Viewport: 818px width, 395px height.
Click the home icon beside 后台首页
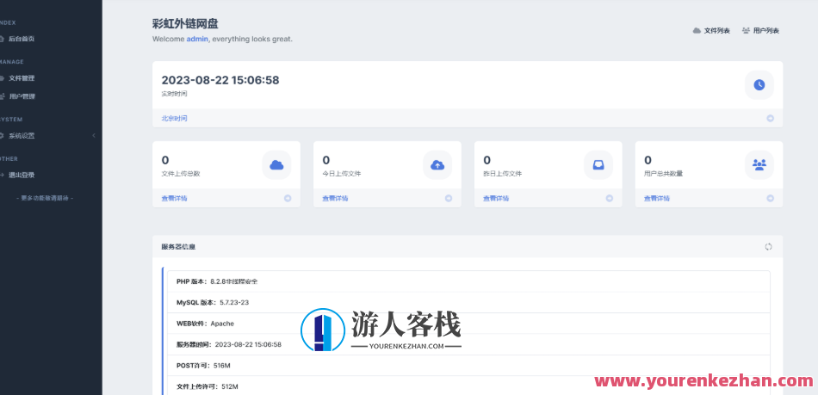click(2, 39)
